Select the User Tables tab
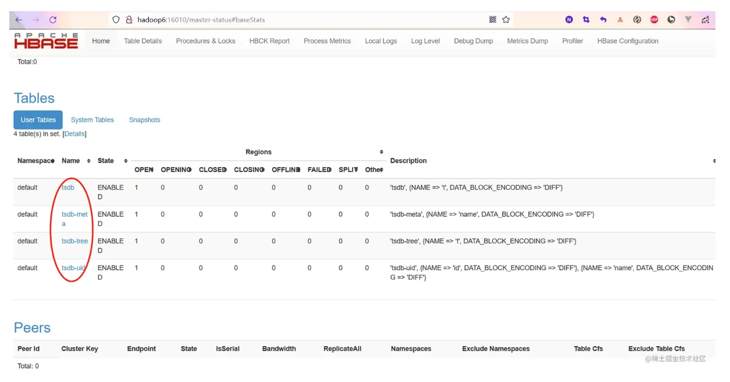 38,120
